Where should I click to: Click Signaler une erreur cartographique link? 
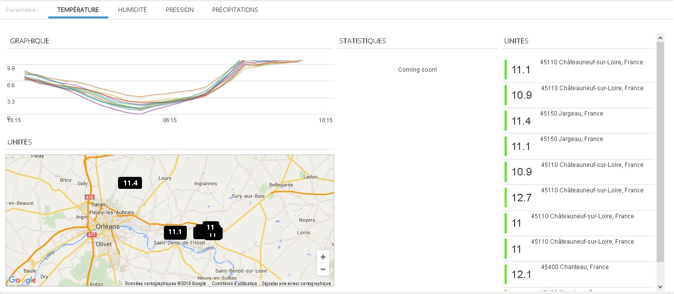click(x=296, y=284)
